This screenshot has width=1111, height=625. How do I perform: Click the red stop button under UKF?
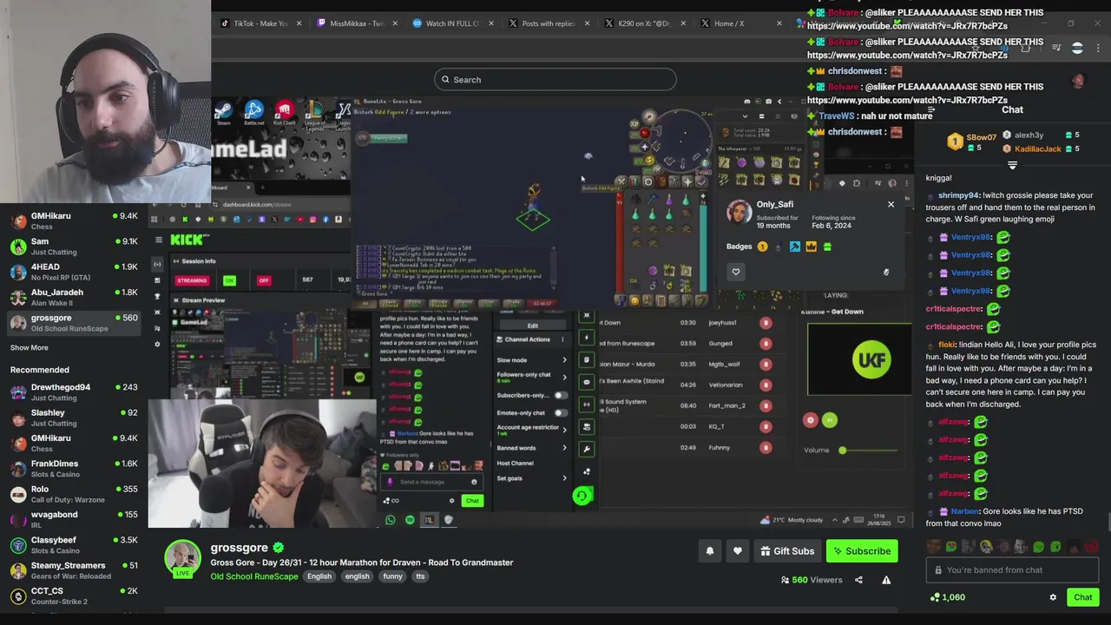tap(811, 420)
